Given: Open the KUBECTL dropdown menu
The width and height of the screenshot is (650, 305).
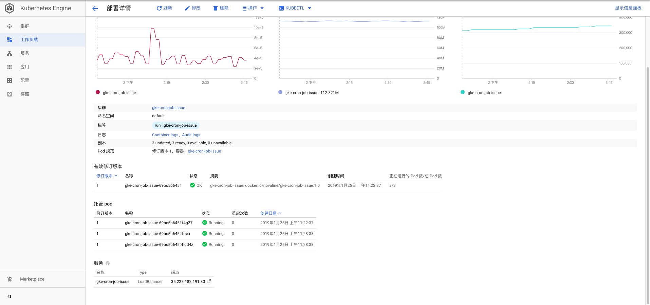Looking at the screenshot, I should coord(295,8).
